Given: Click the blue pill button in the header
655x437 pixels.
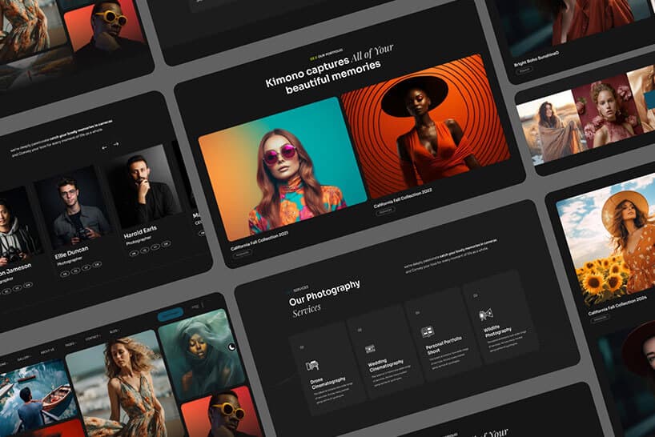Looking at the screenshot, I should (x=171, y=314).
